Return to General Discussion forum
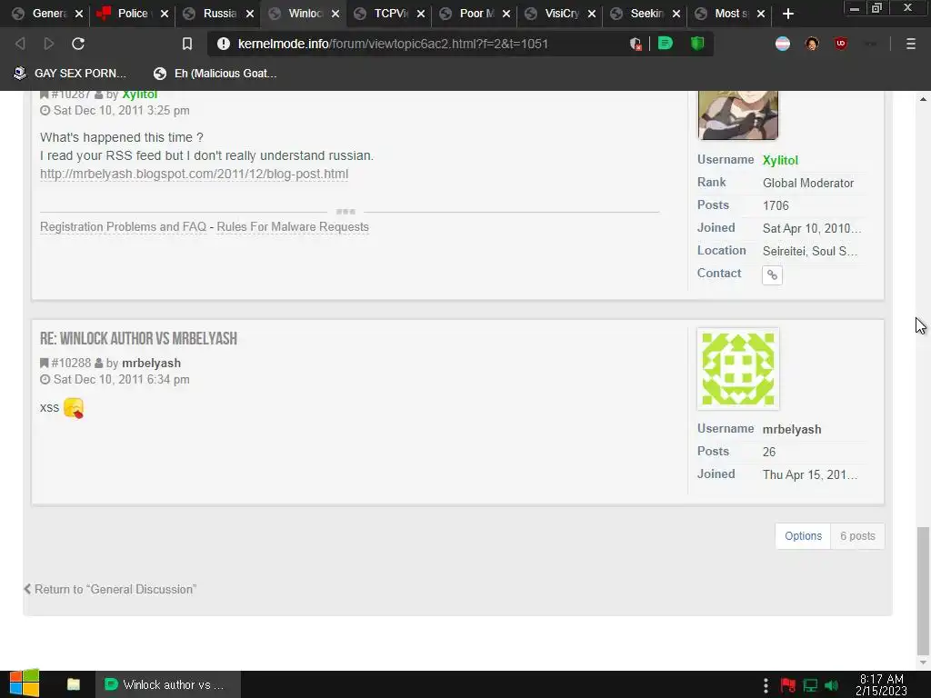 click(110, 589)
